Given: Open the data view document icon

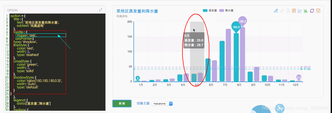Looking at the screenshot, I should pyautogui.click(x=294, y=10).
